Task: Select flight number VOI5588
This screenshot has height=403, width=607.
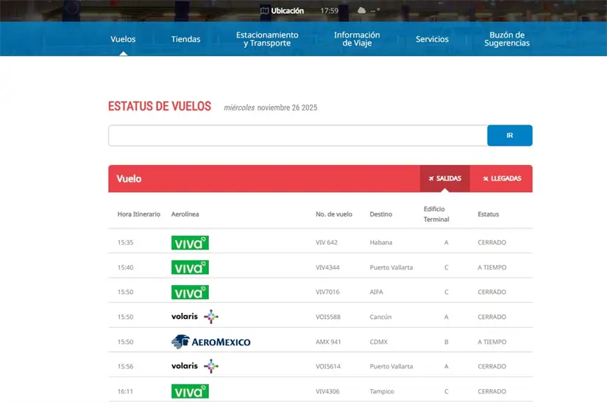Action: click(328, 317)
